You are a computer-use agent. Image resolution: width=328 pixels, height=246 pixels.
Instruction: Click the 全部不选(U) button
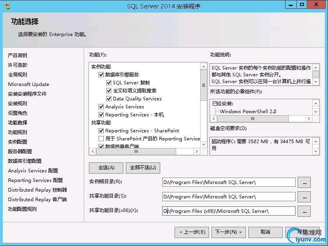(143, 168)
